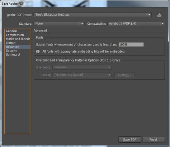This screenshot has width=170, height=147.
Task: Click the 'All fonts with appropriate embedding bits' message
Action: point(84,52)
